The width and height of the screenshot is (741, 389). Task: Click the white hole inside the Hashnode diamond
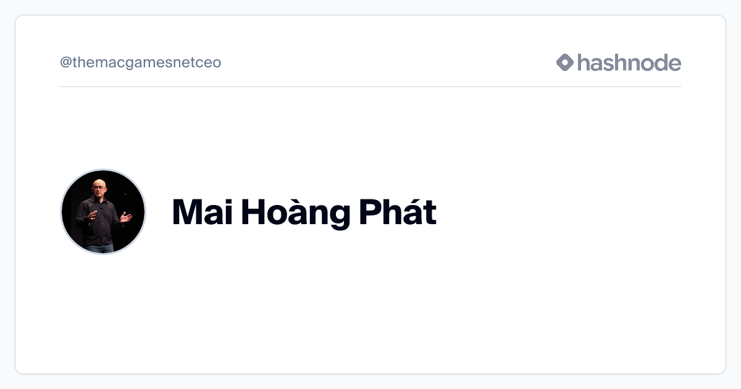pos(565,62)
